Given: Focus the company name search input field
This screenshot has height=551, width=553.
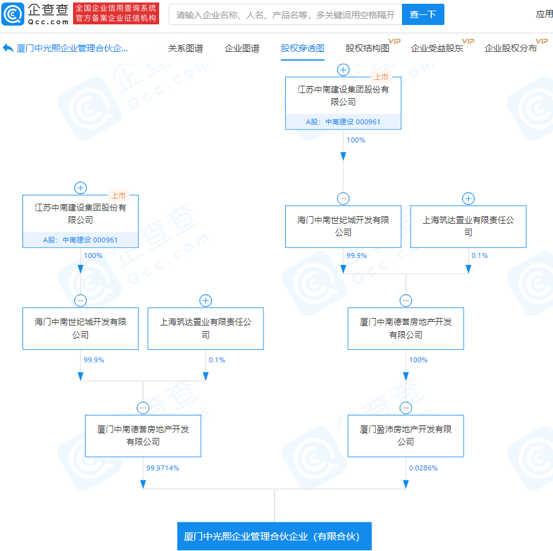Looking at the screenshot, I should click(x=285, y=14).
